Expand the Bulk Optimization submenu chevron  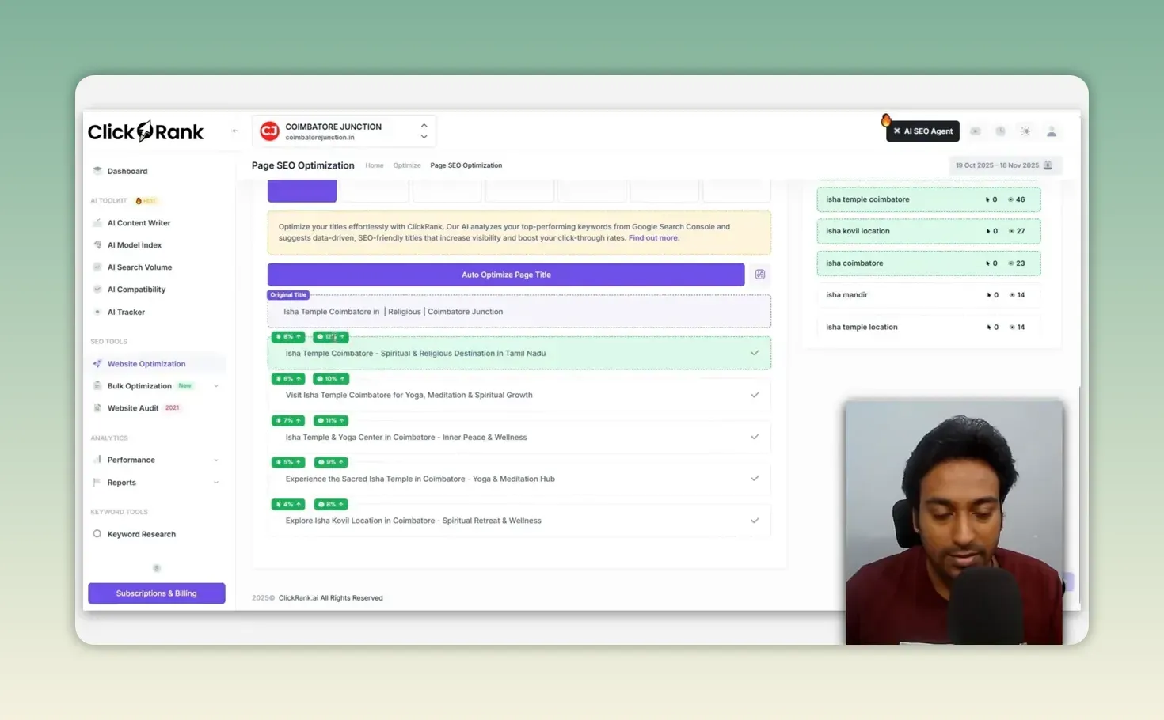(x=216, y=386)
